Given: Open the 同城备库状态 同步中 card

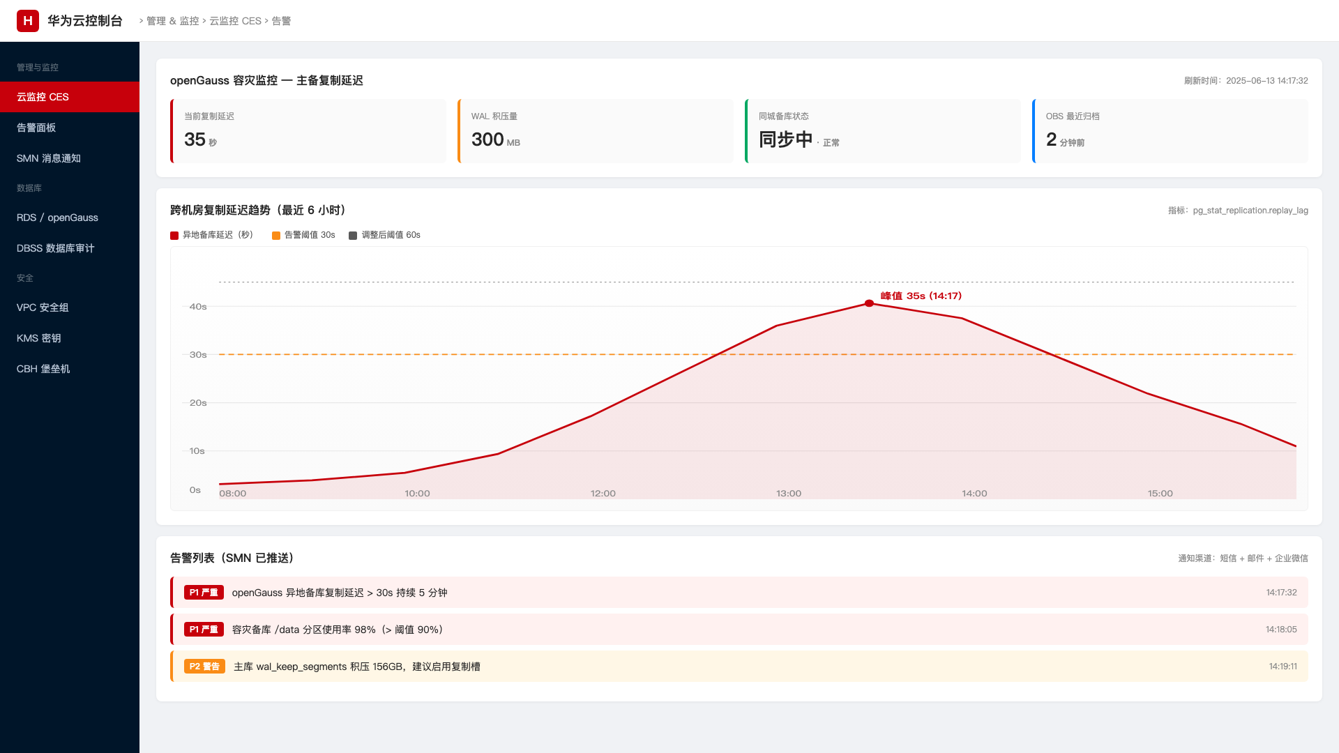Looking at the screenshot, I should (x=883, y=131).
